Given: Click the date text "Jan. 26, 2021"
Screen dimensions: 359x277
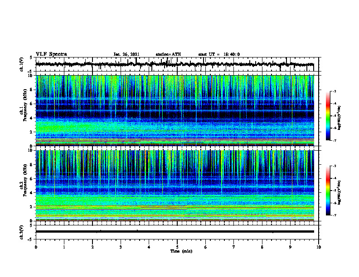Looking at the screenshot, I should pos(126,54).
